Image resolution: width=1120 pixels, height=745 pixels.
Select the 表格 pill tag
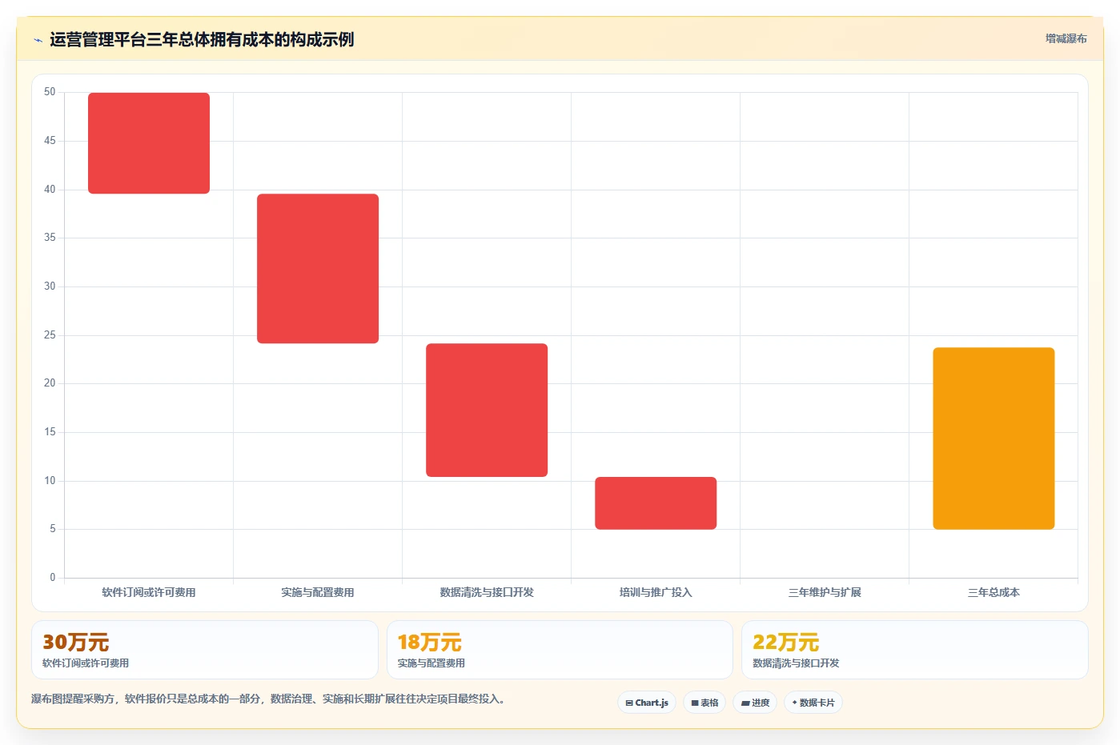point(705,703)
